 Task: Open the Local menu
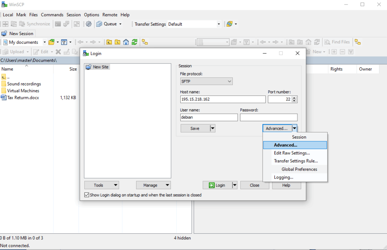[x=8, y=15]
